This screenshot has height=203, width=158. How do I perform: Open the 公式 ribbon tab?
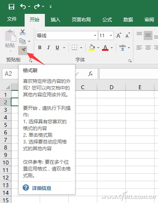[107, 20]
